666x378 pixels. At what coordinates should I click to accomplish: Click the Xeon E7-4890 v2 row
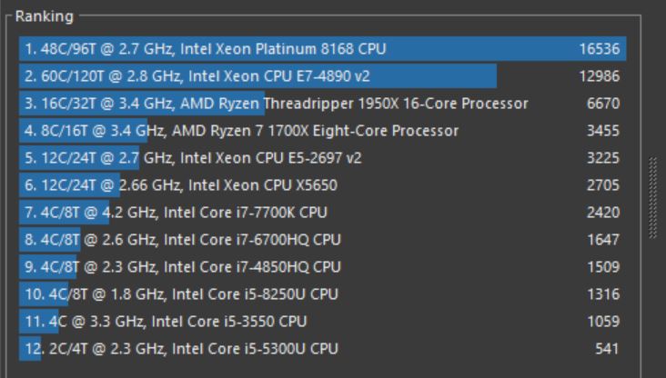pos(200,76)
